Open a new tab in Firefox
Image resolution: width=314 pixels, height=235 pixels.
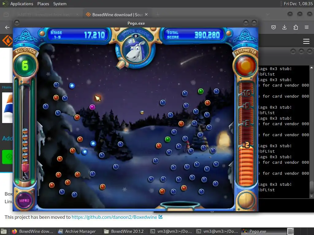158,15
